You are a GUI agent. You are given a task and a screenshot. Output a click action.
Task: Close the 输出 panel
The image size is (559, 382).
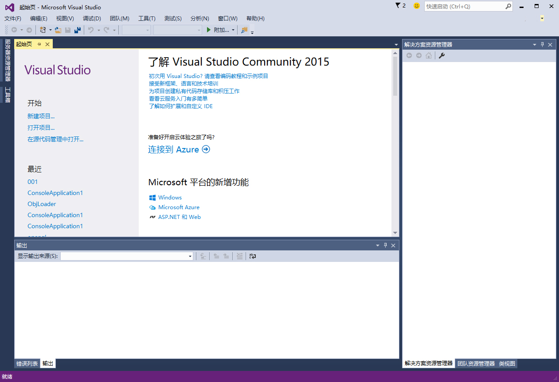pos(393,245)
